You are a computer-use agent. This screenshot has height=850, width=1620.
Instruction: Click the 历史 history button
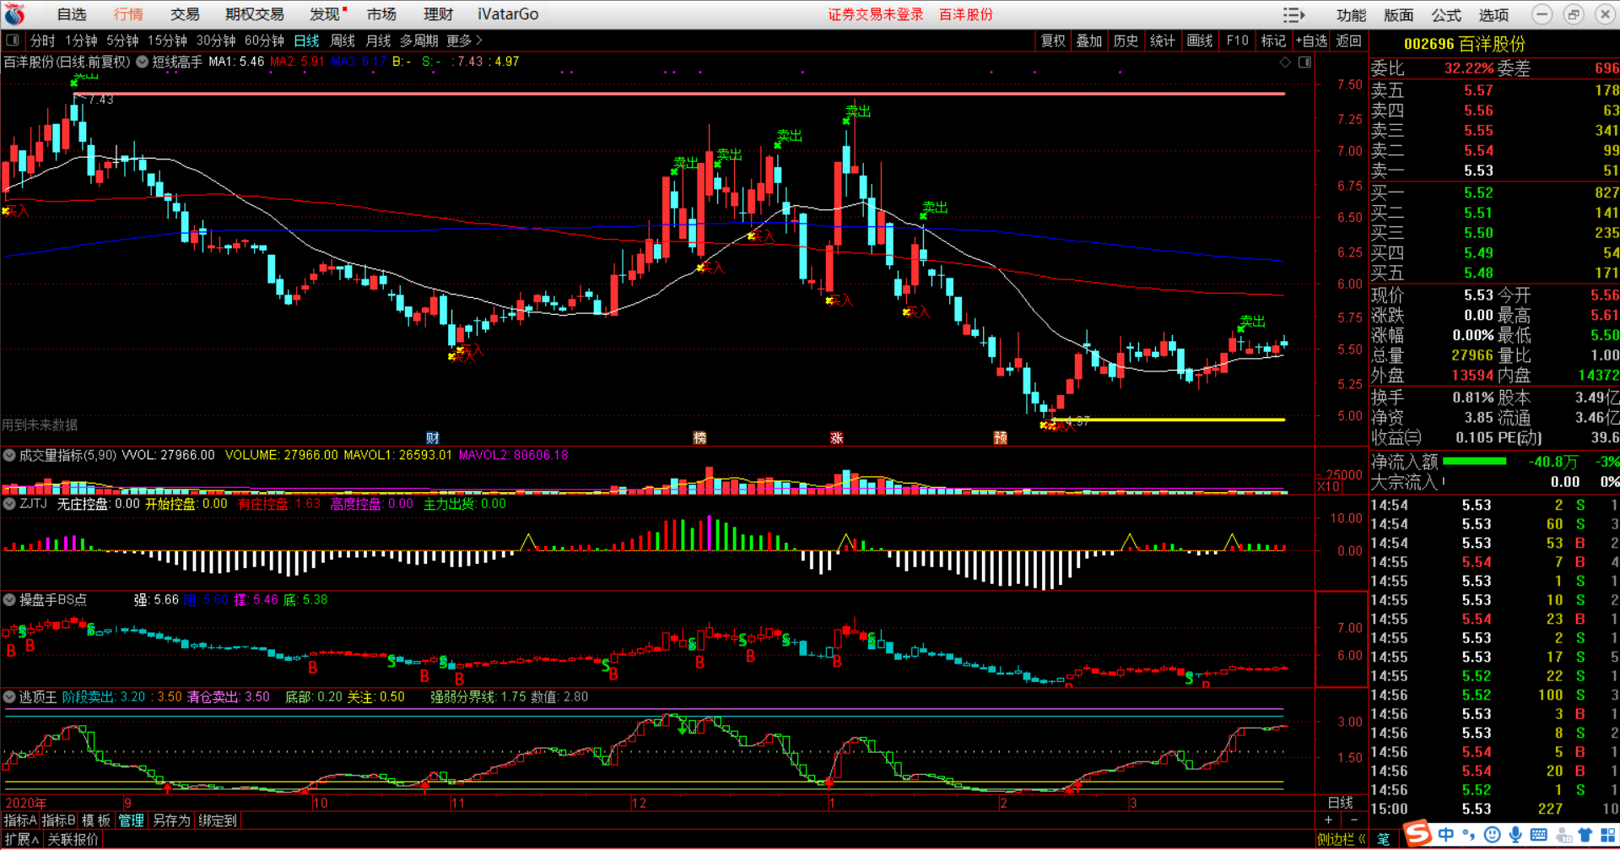tap(1126, 41)
